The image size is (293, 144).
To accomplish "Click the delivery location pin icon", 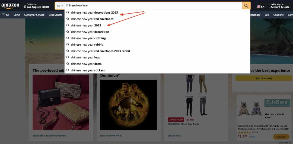I will 25,7.
